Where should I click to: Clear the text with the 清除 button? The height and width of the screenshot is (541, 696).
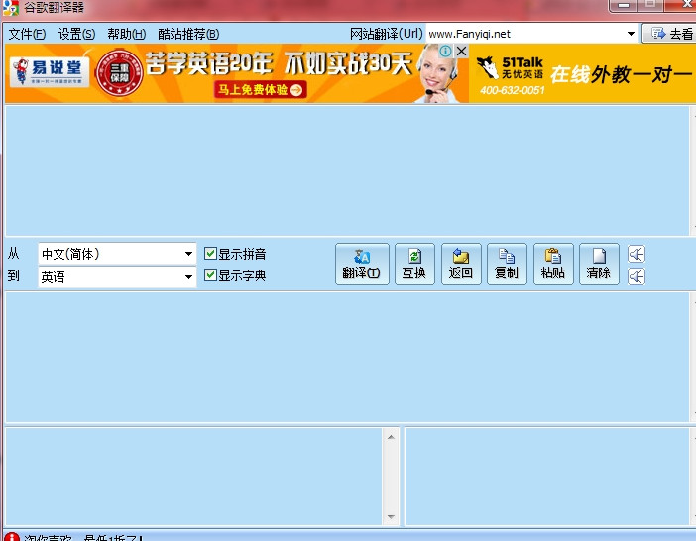tap(599, 264)
